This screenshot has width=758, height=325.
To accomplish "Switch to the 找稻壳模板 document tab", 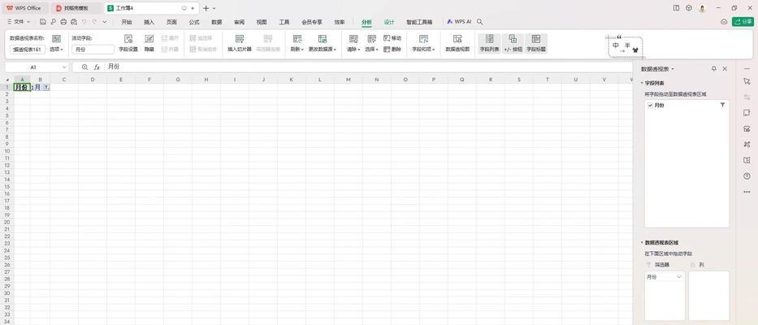I will pyautogui.click(x=76, y=8).
